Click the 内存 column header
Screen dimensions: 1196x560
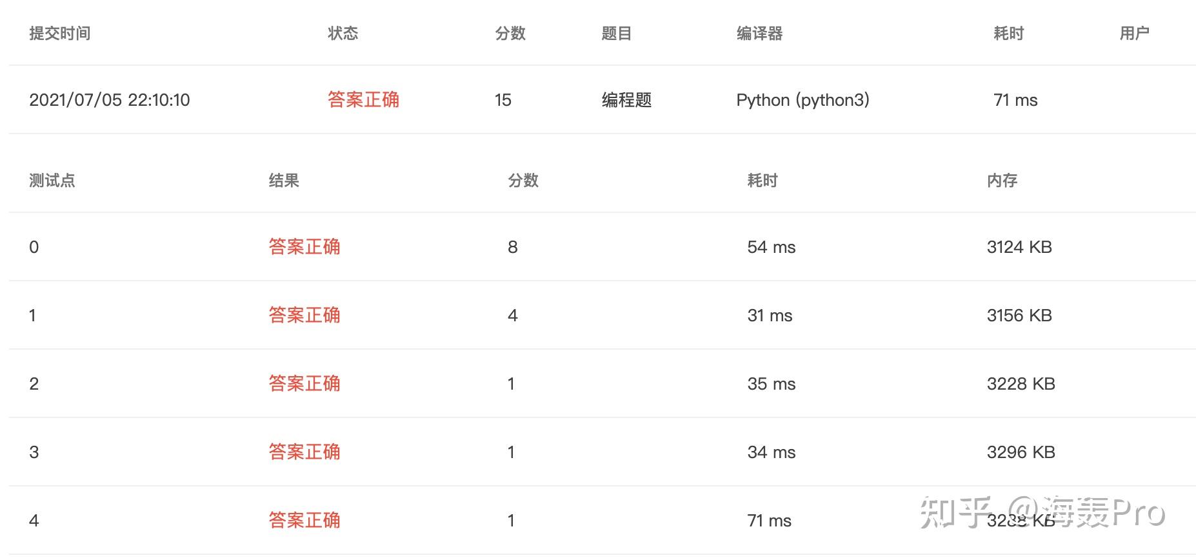(1002, 181)
